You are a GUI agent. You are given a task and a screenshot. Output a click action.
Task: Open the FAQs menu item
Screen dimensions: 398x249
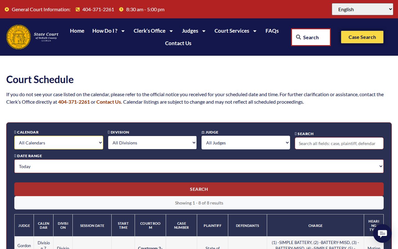coord(272,31)
